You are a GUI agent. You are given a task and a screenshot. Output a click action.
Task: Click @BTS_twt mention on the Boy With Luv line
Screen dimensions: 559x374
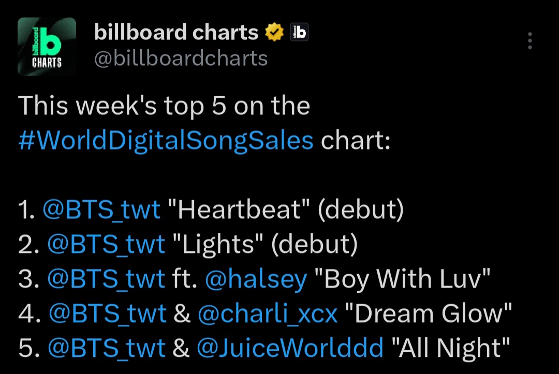click(x=106, y=279)
